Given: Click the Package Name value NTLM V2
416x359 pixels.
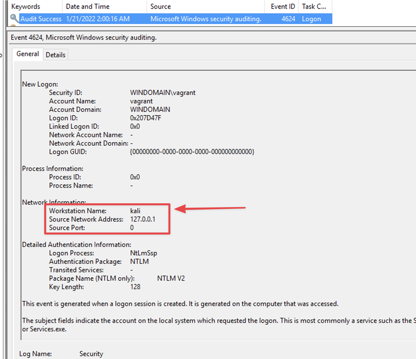Looking at the screenshot, I should point(171,278).
